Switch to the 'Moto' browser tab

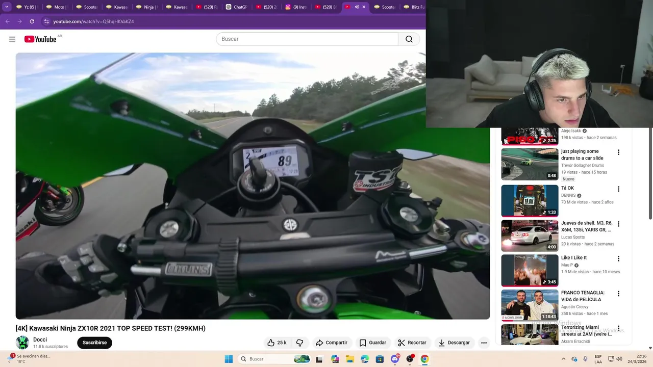[x=57, y=7]
